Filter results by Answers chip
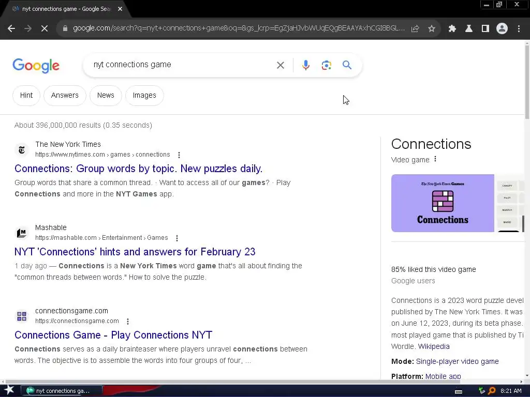The width and height of the screenshot is (530, 397). tap(65, 96)
